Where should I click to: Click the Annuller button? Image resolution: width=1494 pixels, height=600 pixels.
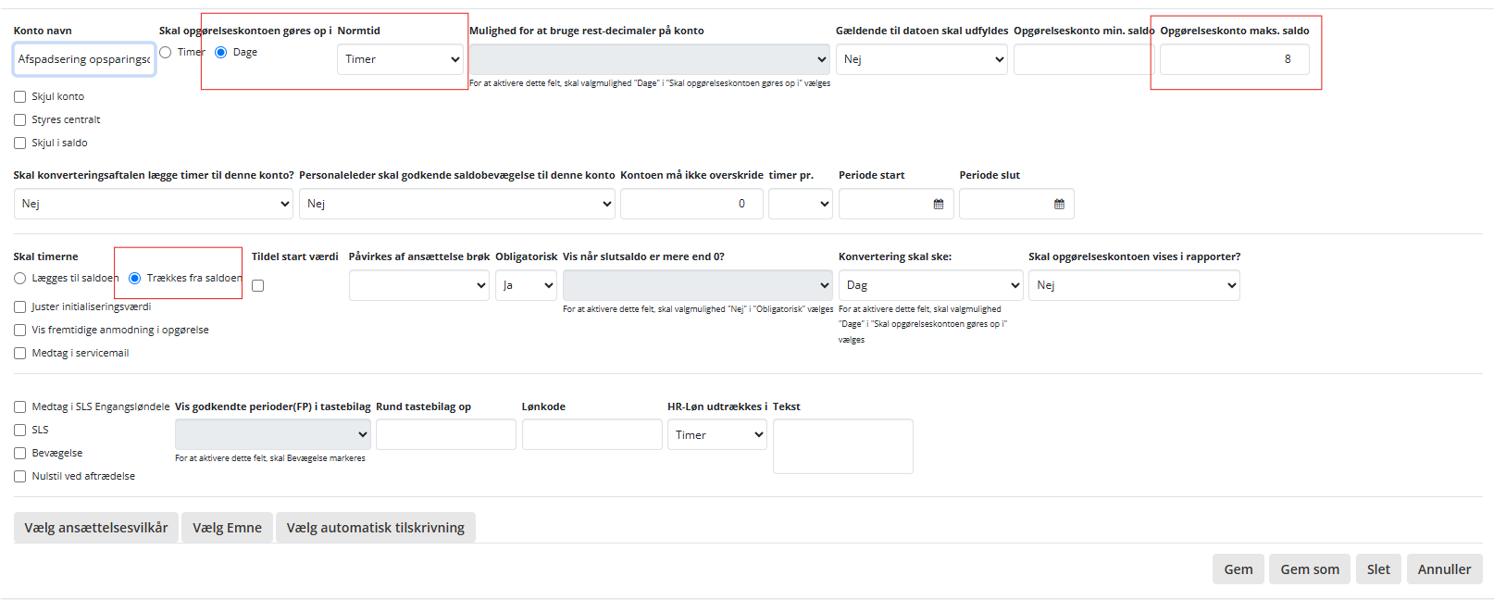pos(1443,569)
